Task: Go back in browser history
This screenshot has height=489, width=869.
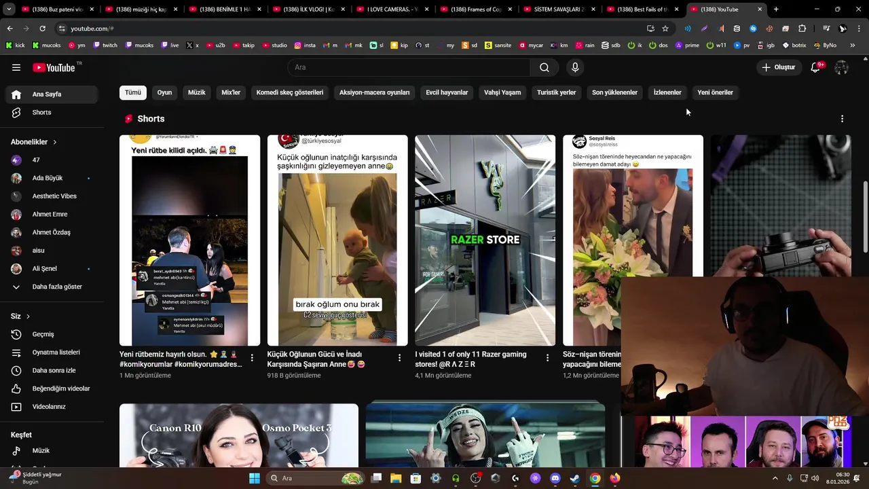Action: (10, 29)
